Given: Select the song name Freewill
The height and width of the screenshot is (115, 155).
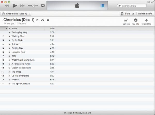Looking at the screenshot, I should (x=15, y=80).
